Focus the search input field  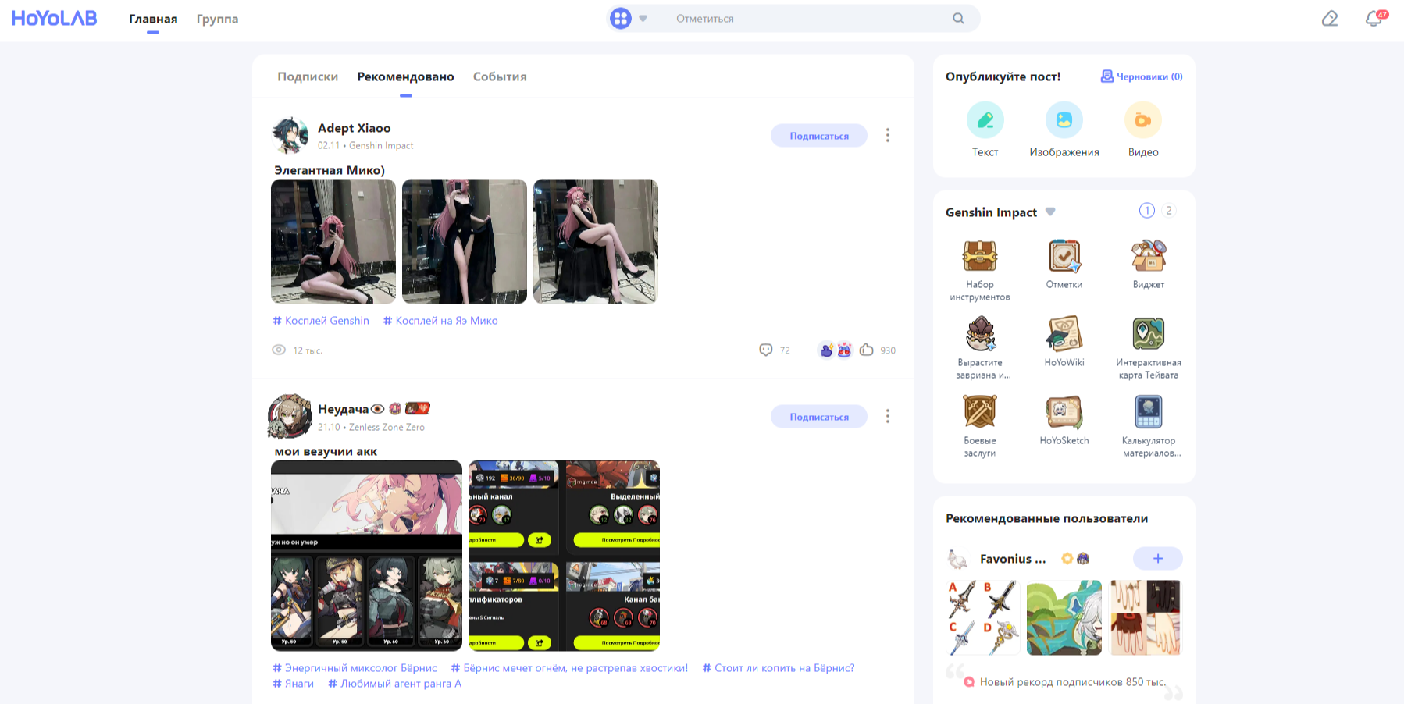808,19
